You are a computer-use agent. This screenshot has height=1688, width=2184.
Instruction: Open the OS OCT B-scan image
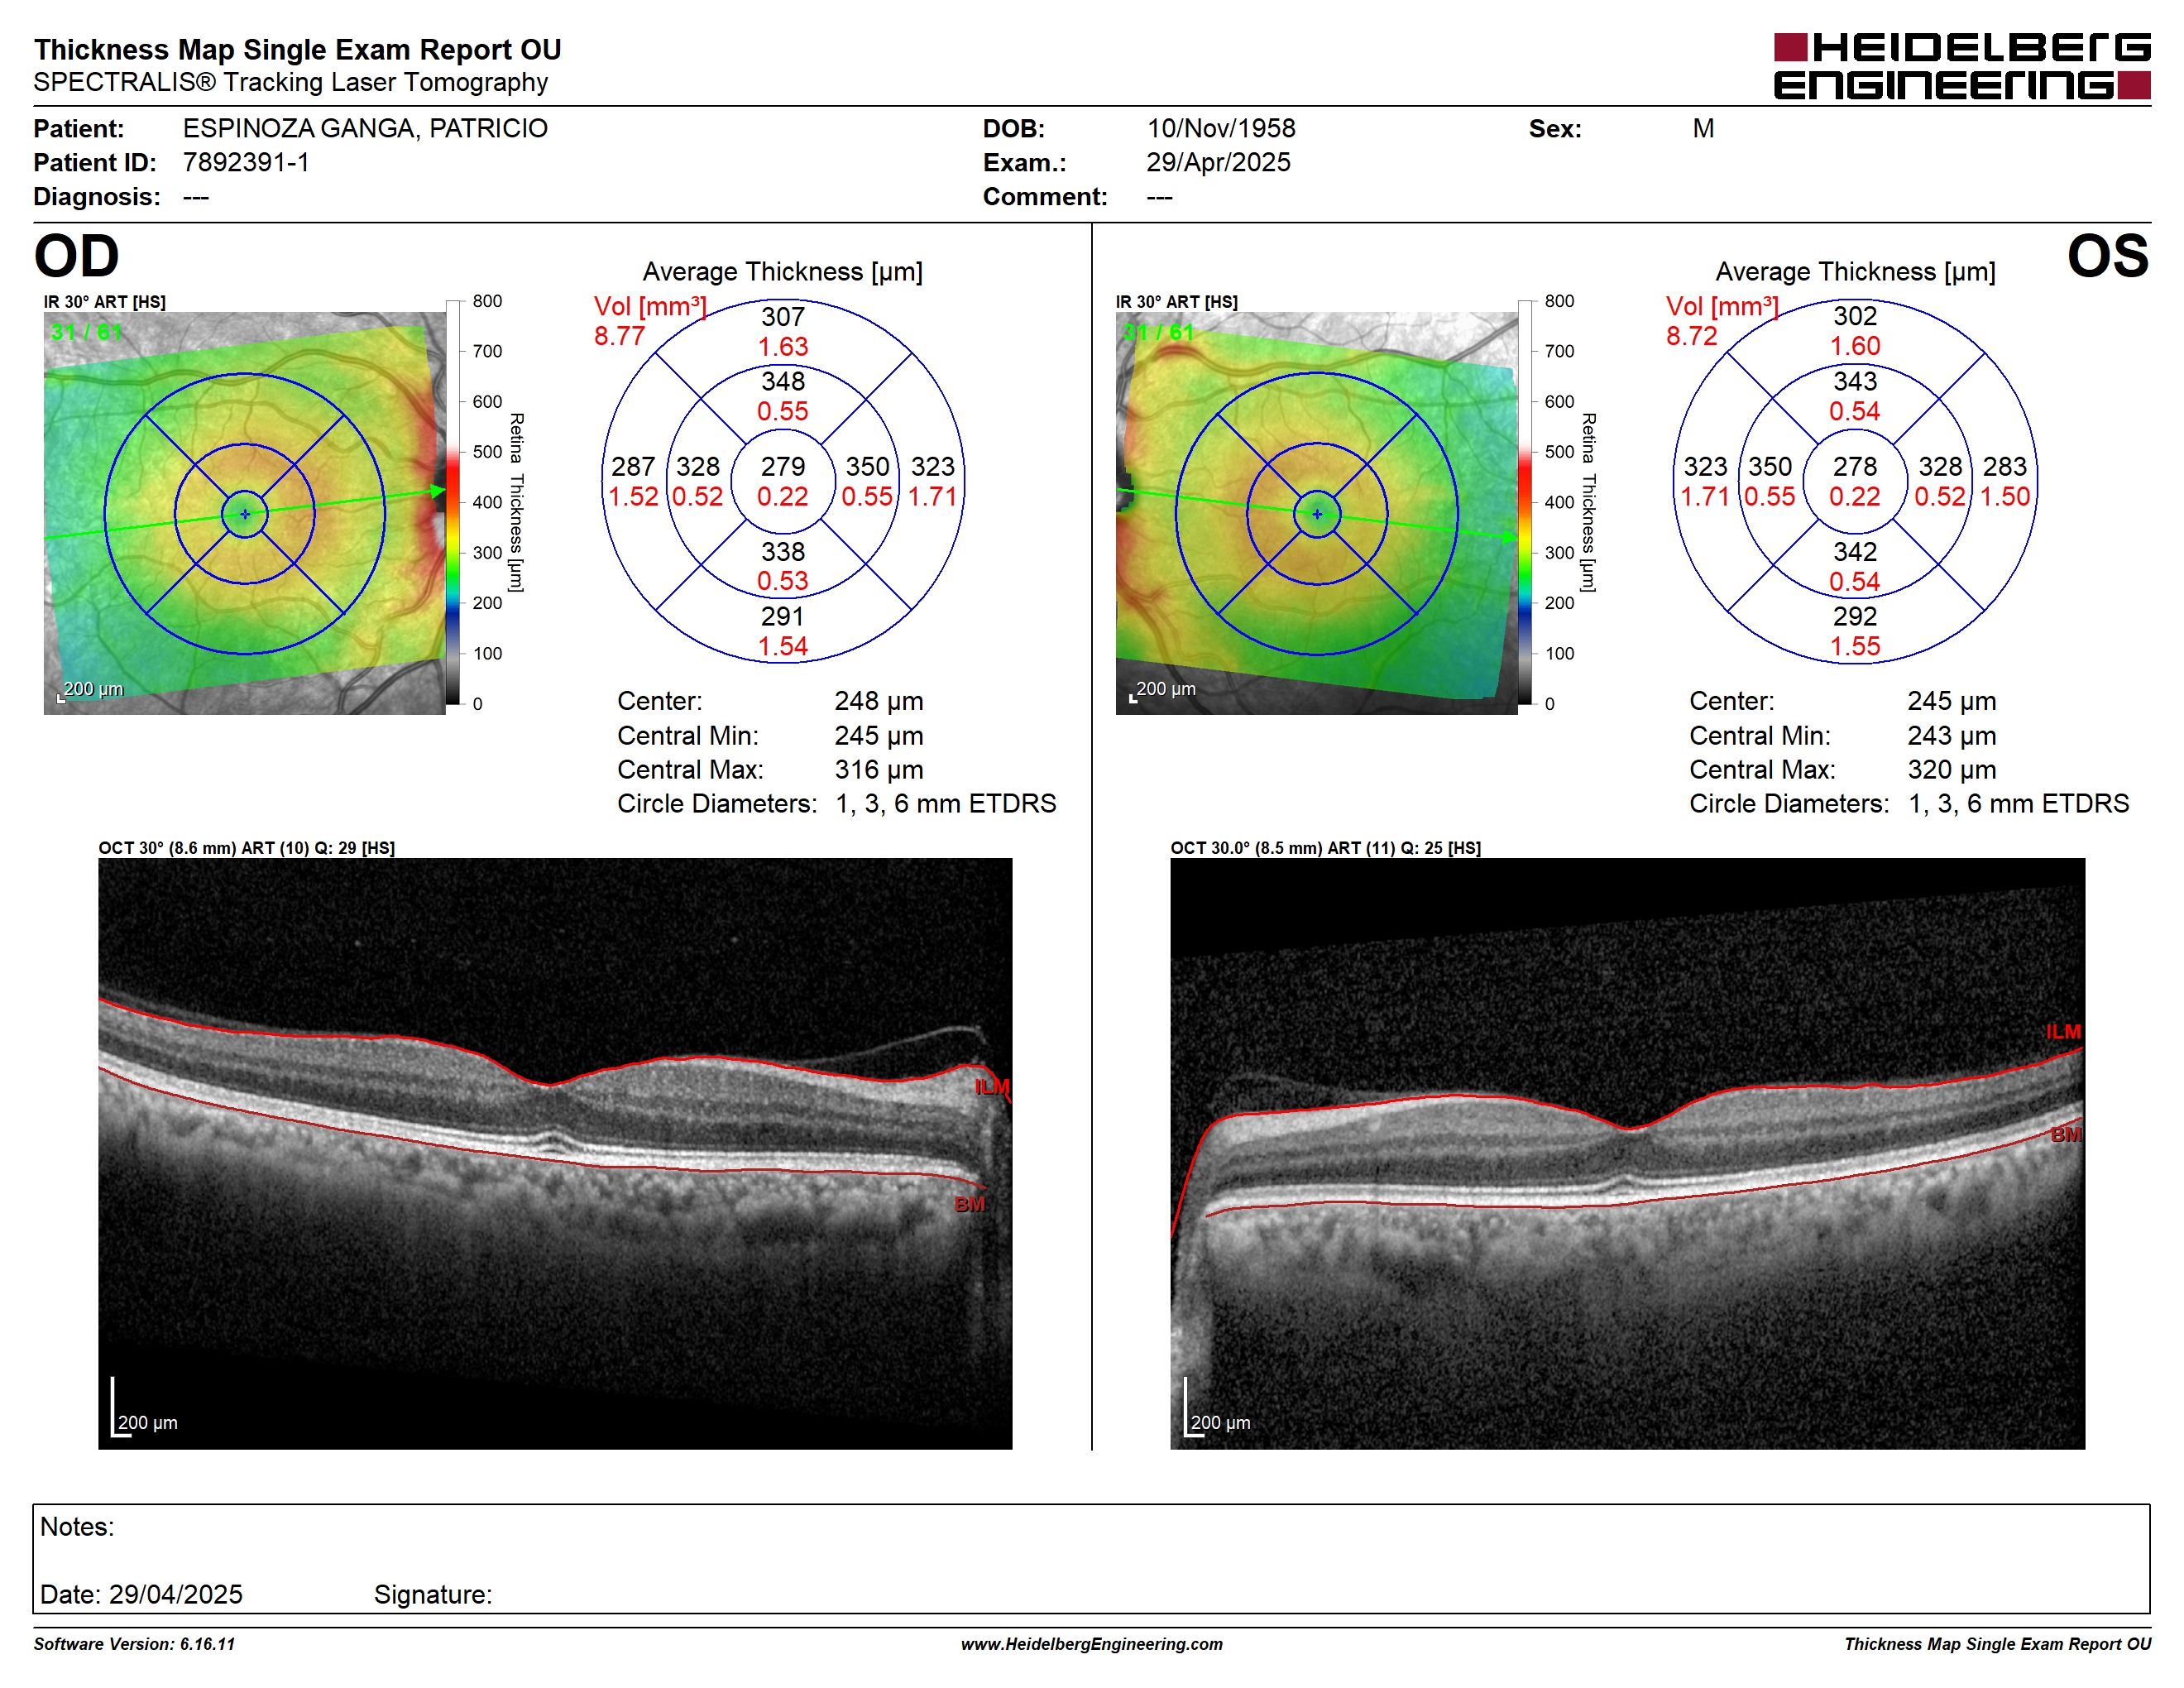[1627, 1153]
